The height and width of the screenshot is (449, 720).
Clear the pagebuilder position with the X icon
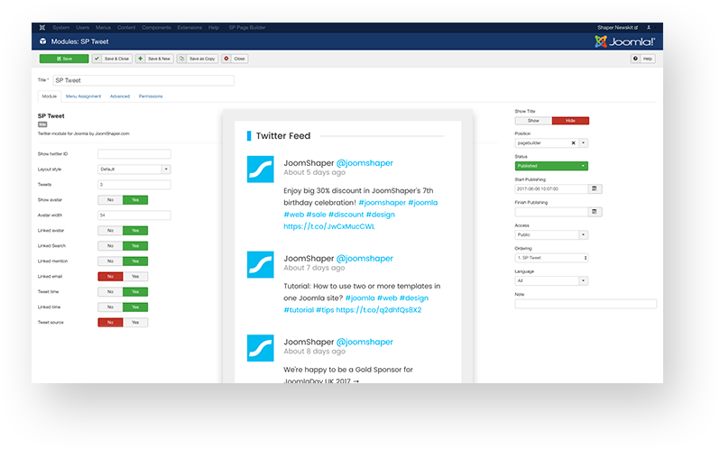[x=573, y=143]
